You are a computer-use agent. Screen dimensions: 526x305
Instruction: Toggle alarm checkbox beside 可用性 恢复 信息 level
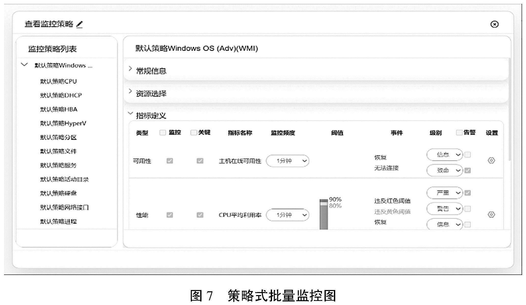coord(468,155)
